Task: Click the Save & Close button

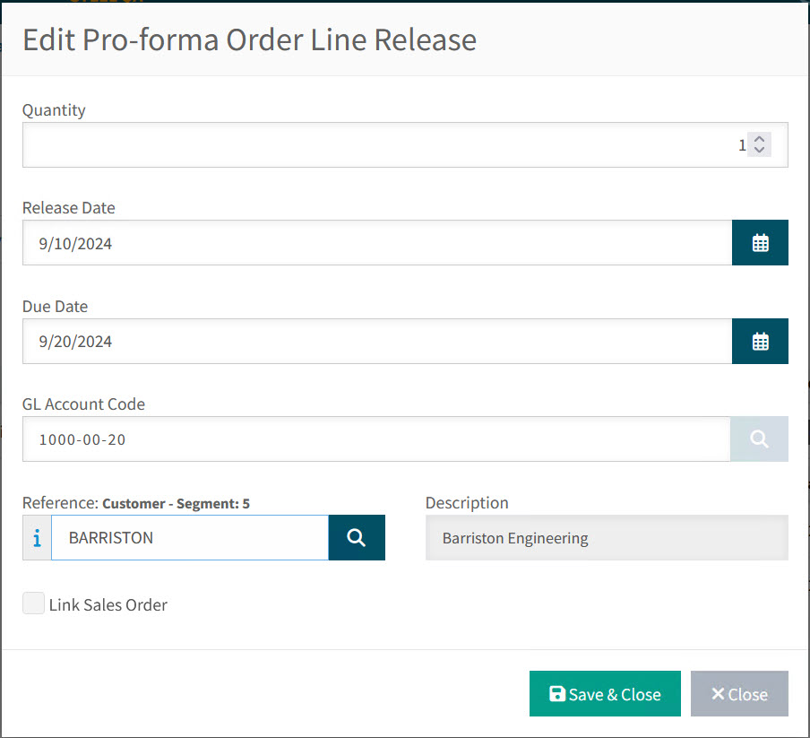Action: [x=605, y=693]
